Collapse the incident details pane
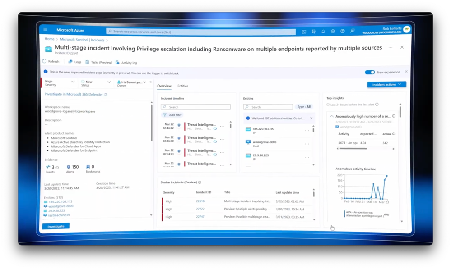Viewport: 451px width, 269px height. pos(150,82)
